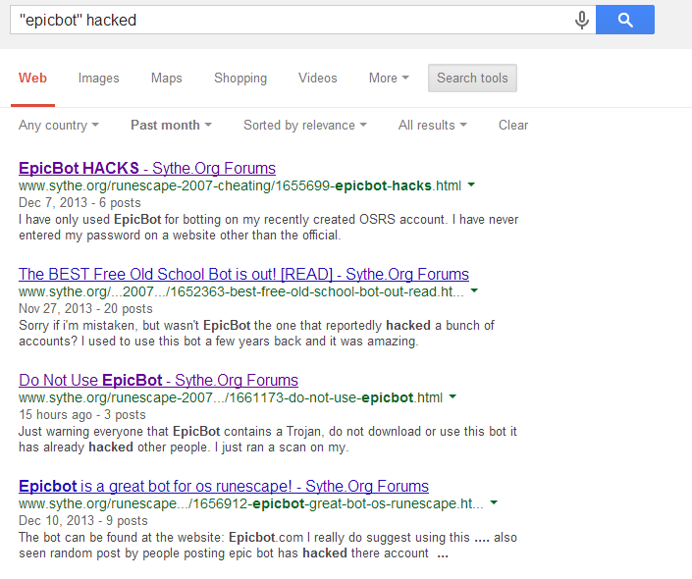Switch to the Maps tab

coord(167,79)
